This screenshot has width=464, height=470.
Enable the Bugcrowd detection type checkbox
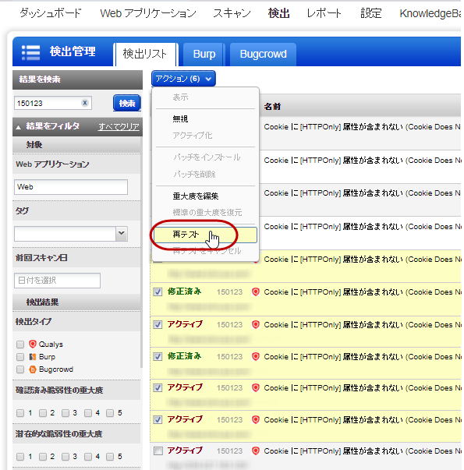[20, 369]
